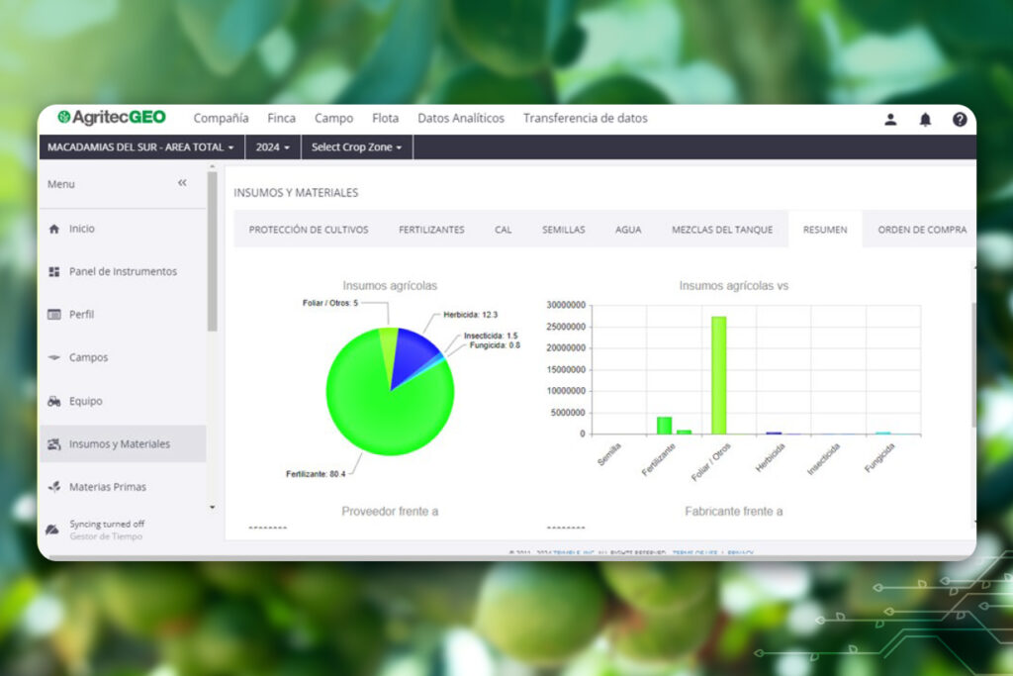Screen dimensions: 1013x676
Task: Click the Perfil profile icon
Action: click(53, 314)
